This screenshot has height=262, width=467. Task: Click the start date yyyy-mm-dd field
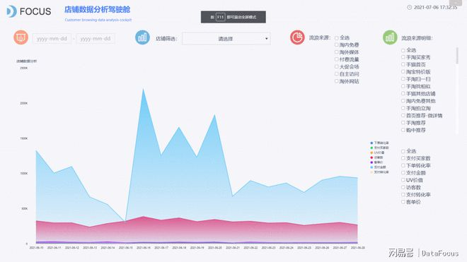pos(52,39)
